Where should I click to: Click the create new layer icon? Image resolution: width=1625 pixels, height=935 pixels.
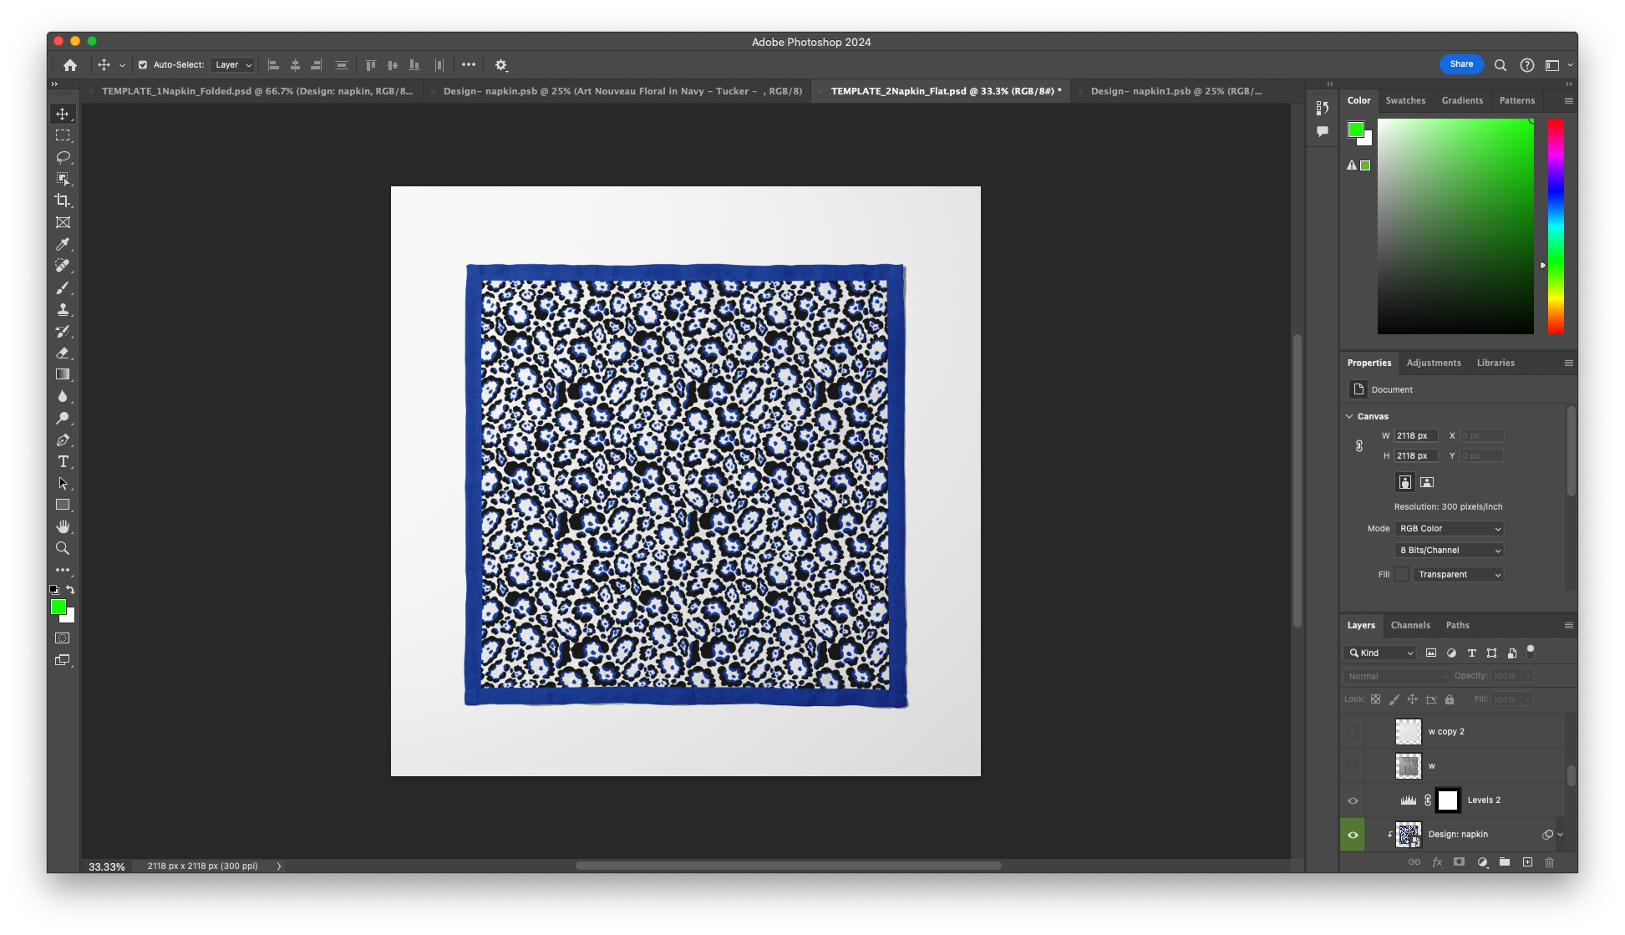click(x=1527, y=862)
